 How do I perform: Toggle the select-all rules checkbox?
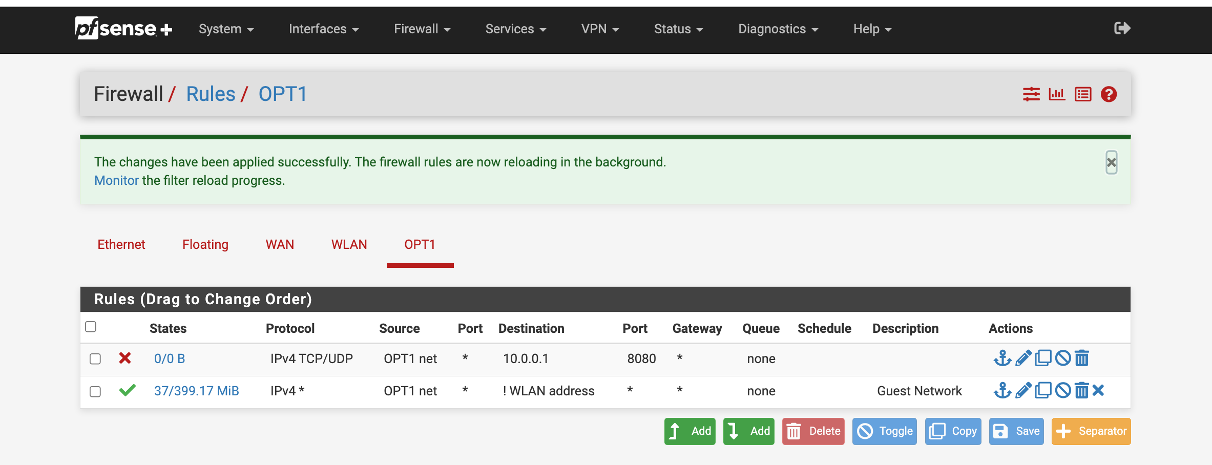click(91, 327)
